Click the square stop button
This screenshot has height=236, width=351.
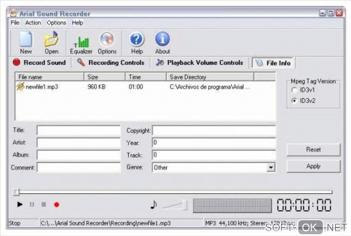[44, 204]
